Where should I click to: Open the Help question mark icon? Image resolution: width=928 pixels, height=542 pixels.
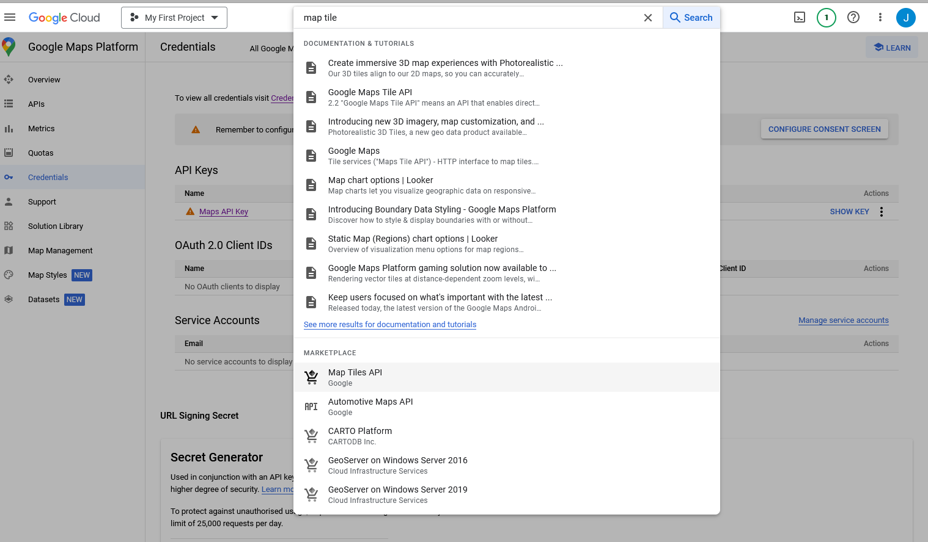pos(853,18)
